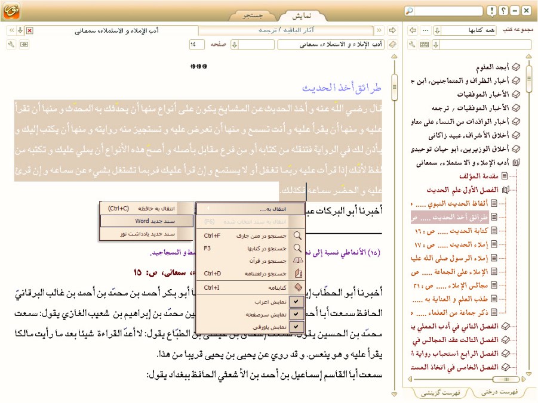This screenshot has height=403, width=538.
Task: Click the top search input box
Action: click(448, 11)
